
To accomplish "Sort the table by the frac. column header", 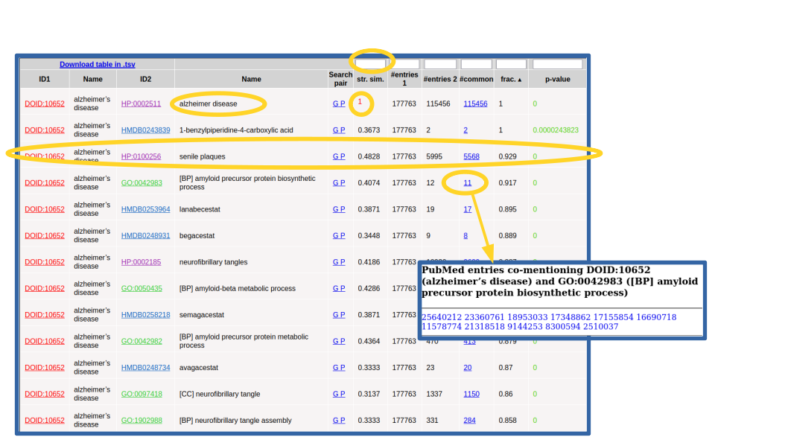I will click(510, 79).
